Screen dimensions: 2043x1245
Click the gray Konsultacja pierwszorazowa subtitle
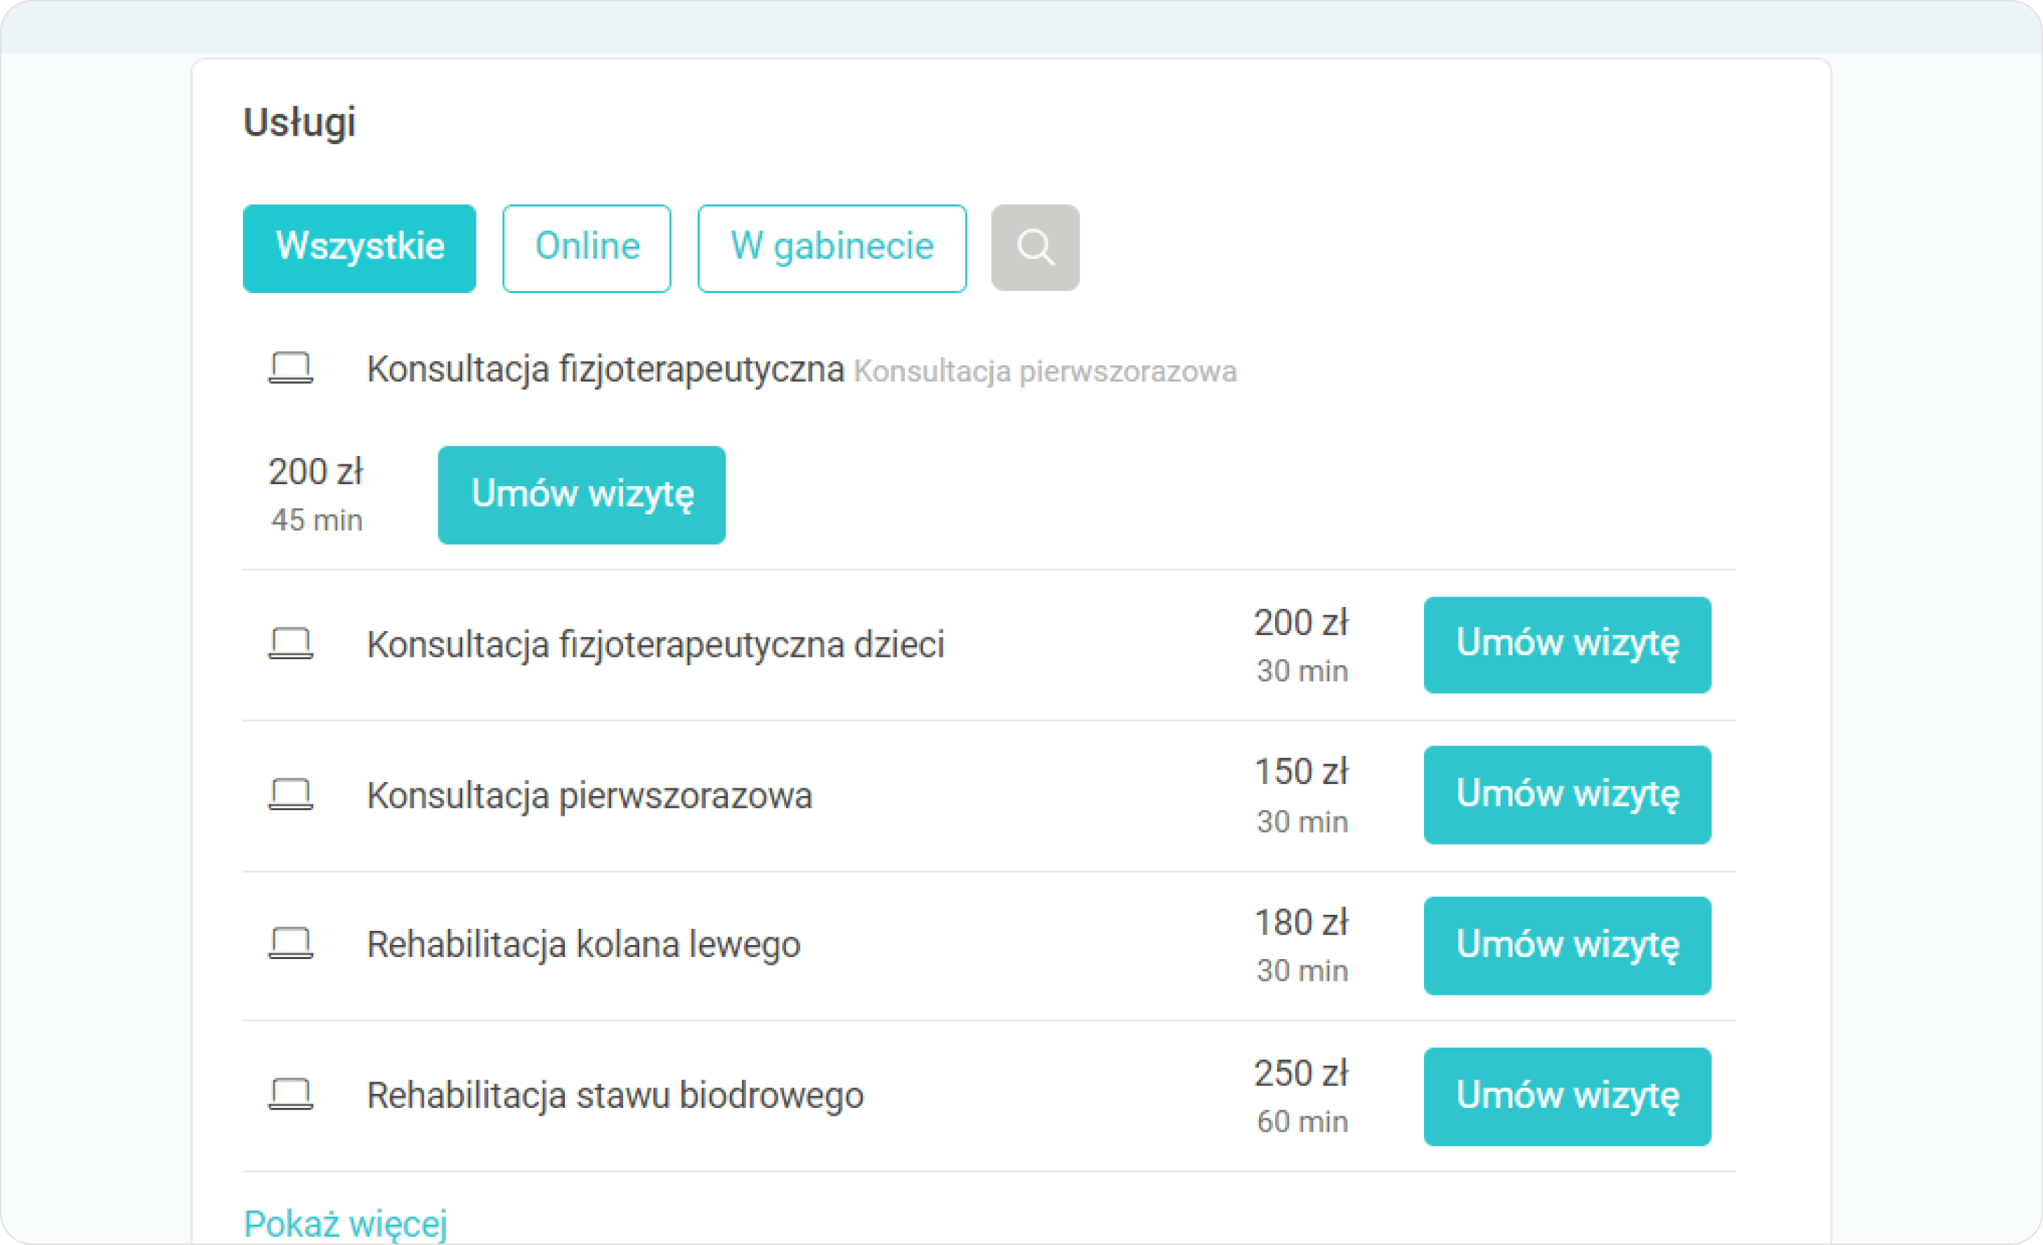1045,371
